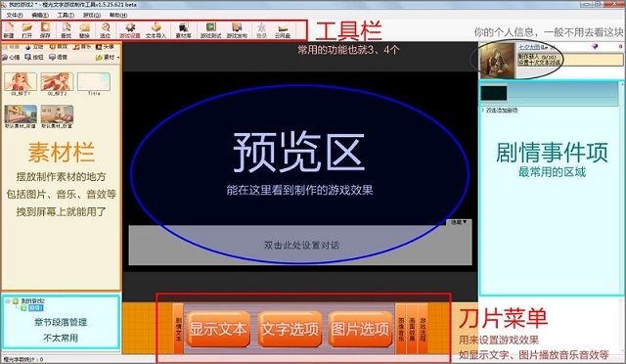The height and width of the screenshot is (364, 626).
Task: Click the 查找 (Find) toolbar icon
Action: (x=66, y=30)
